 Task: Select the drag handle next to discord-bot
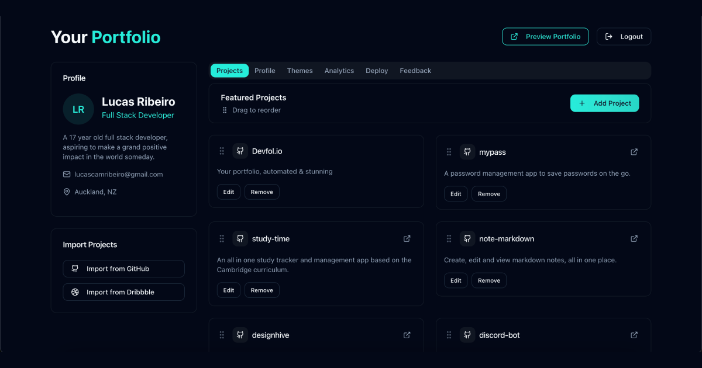point(449,335)
